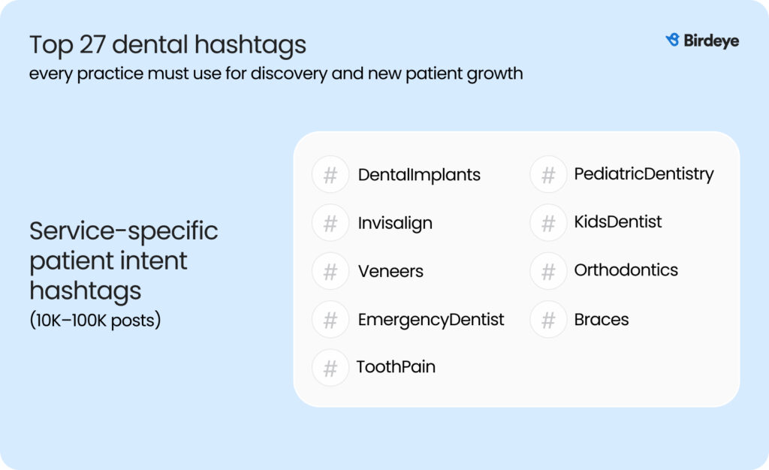Click the hash icon beside Veneers

(330, 272)
